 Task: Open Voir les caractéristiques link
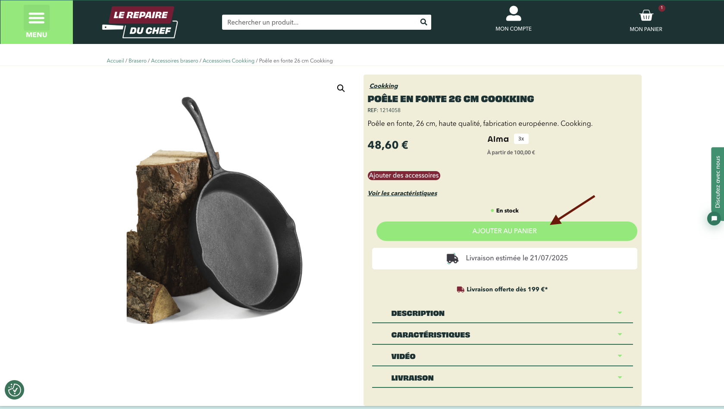(x=402, y=193)
